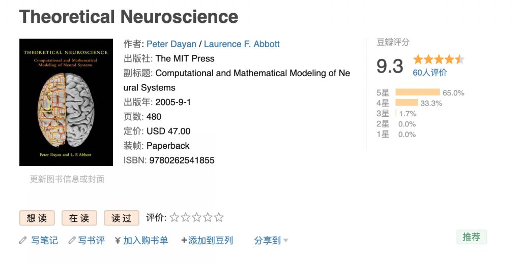
Task: Rate the book four stars
Action: pos(208,218)
